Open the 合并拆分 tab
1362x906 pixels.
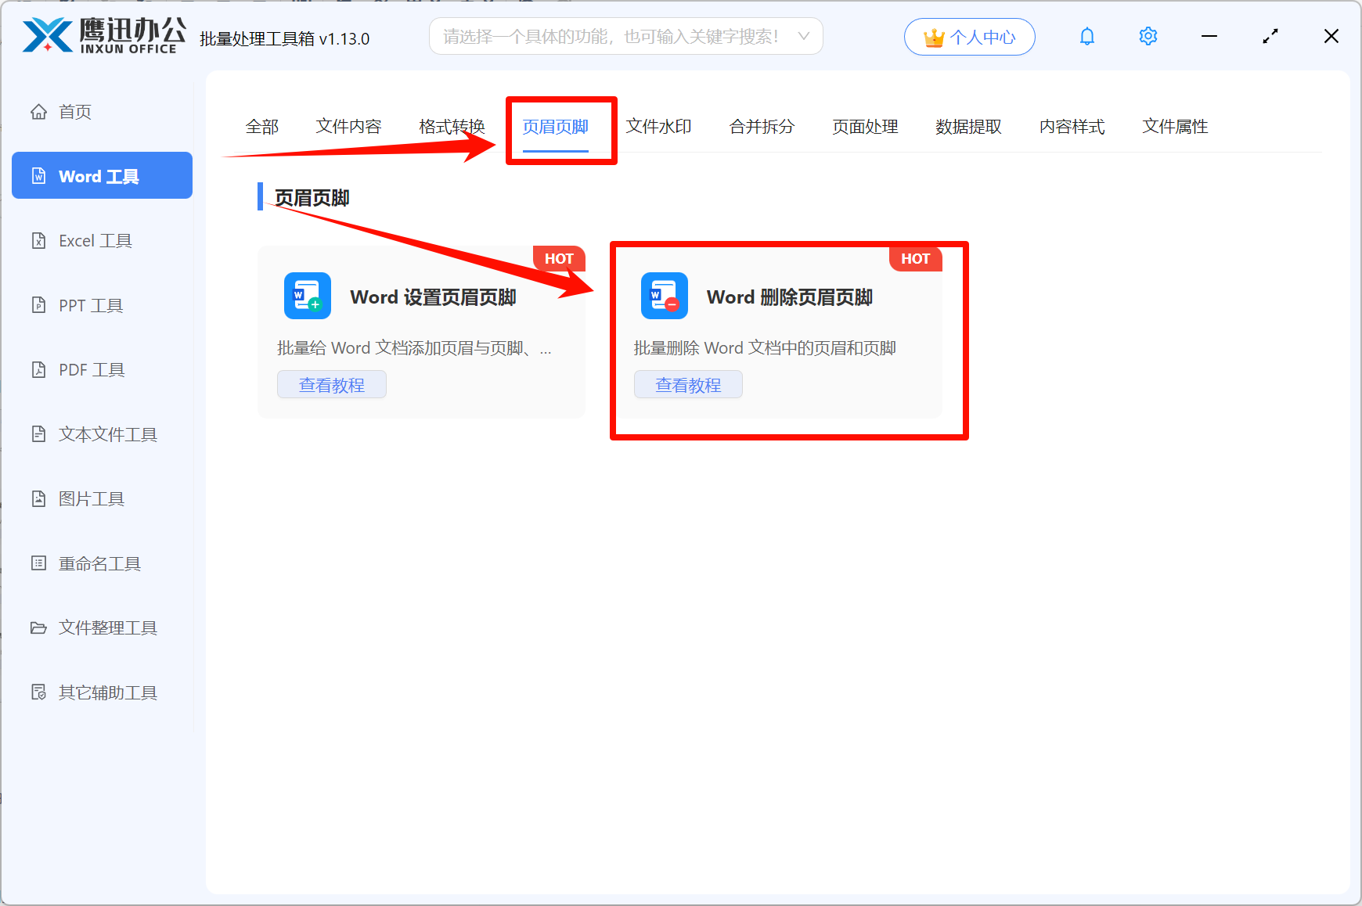pyautogui.click(x=762, y=127)
